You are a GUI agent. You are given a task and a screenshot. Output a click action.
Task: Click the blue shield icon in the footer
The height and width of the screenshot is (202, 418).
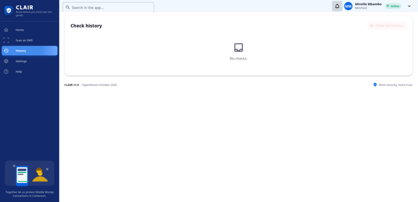click(375, 84)
